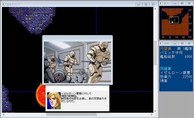Click パエッタ中将 commander name
This screenshot has width=194, height=118.
pos(171,53)
